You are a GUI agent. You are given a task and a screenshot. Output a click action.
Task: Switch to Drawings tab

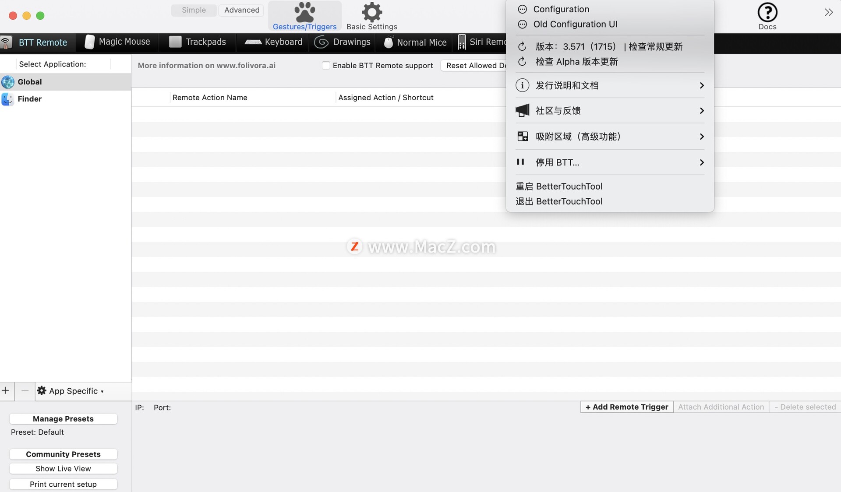click(x=342, y=42)
